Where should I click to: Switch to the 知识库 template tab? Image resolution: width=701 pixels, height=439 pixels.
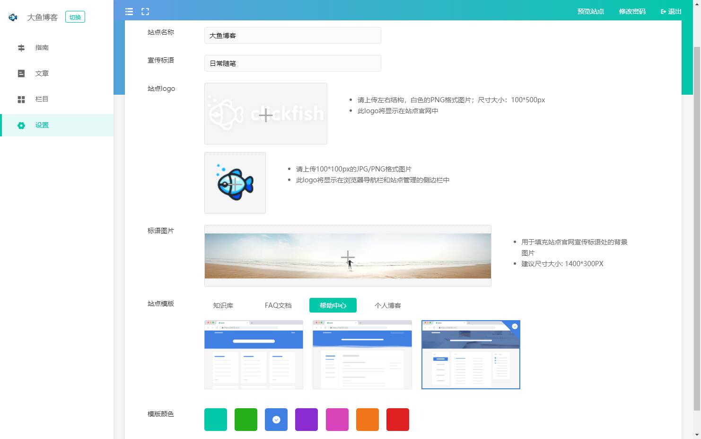[223, 305]
